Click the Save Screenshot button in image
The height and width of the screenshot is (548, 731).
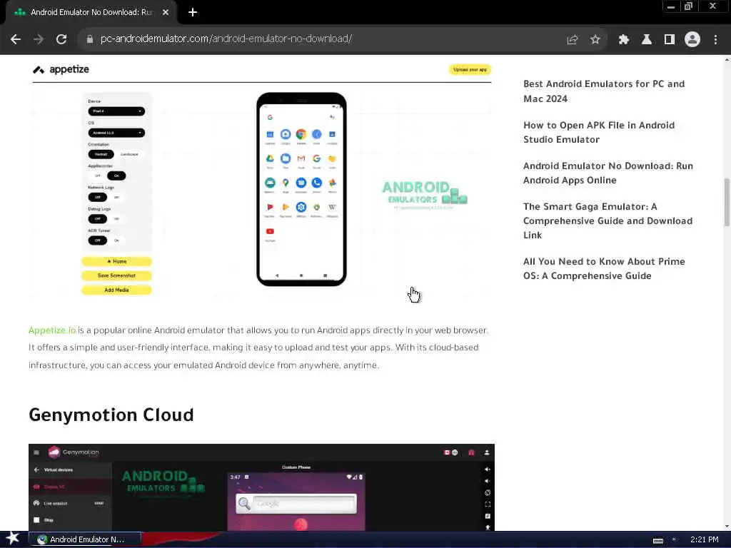(116, 275)
